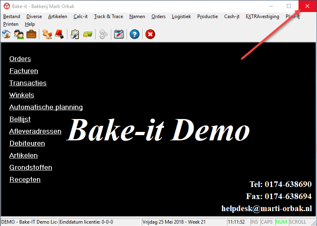
Task: Open the Bellijst link
Action: [20, 119]
